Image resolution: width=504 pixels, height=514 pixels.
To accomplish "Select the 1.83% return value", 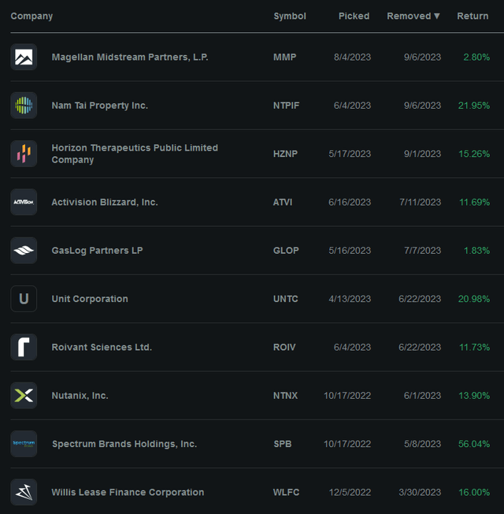I will 476,251.
